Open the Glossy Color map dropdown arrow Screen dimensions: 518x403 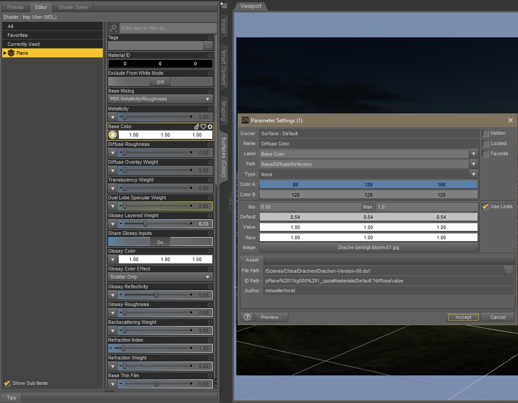[113, 259]
